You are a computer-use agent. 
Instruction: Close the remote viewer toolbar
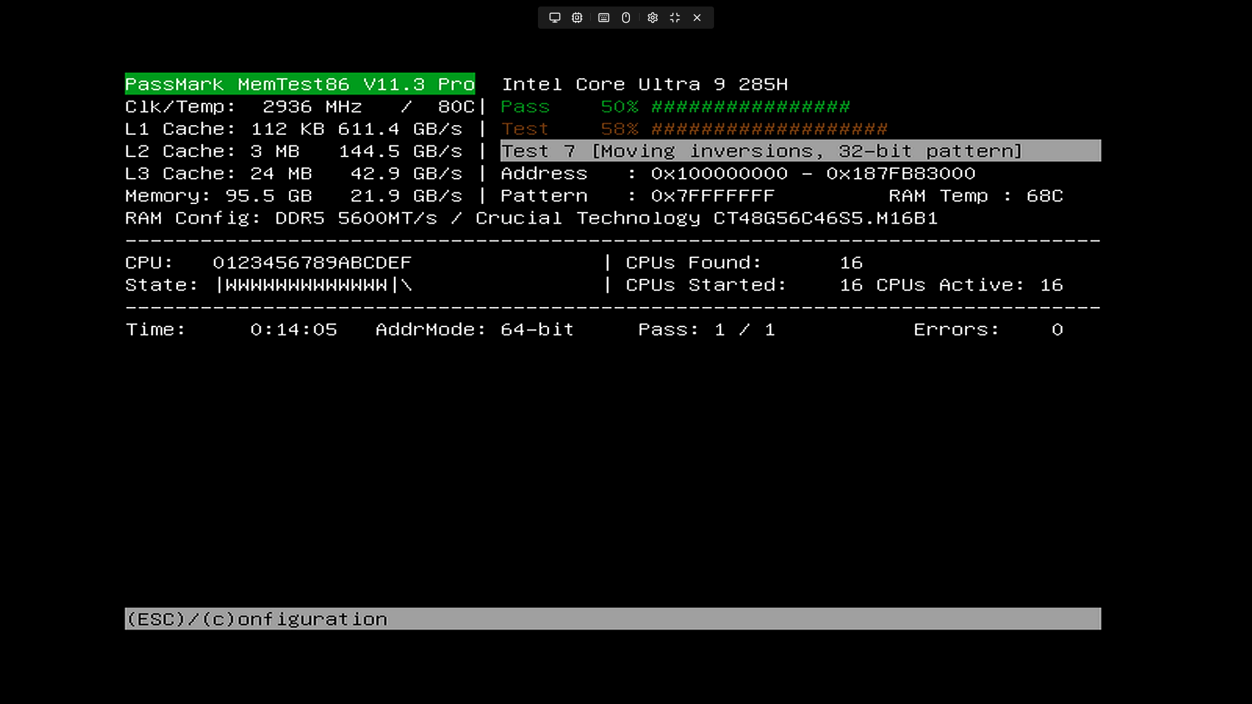pyautogui.click(x=697, y=18)
